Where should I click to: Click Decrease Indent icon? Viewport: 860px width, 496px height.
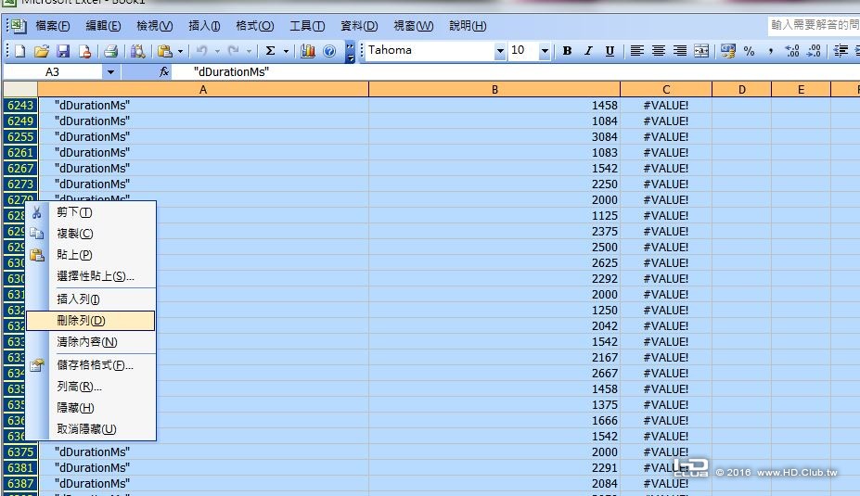coord(841,51)
